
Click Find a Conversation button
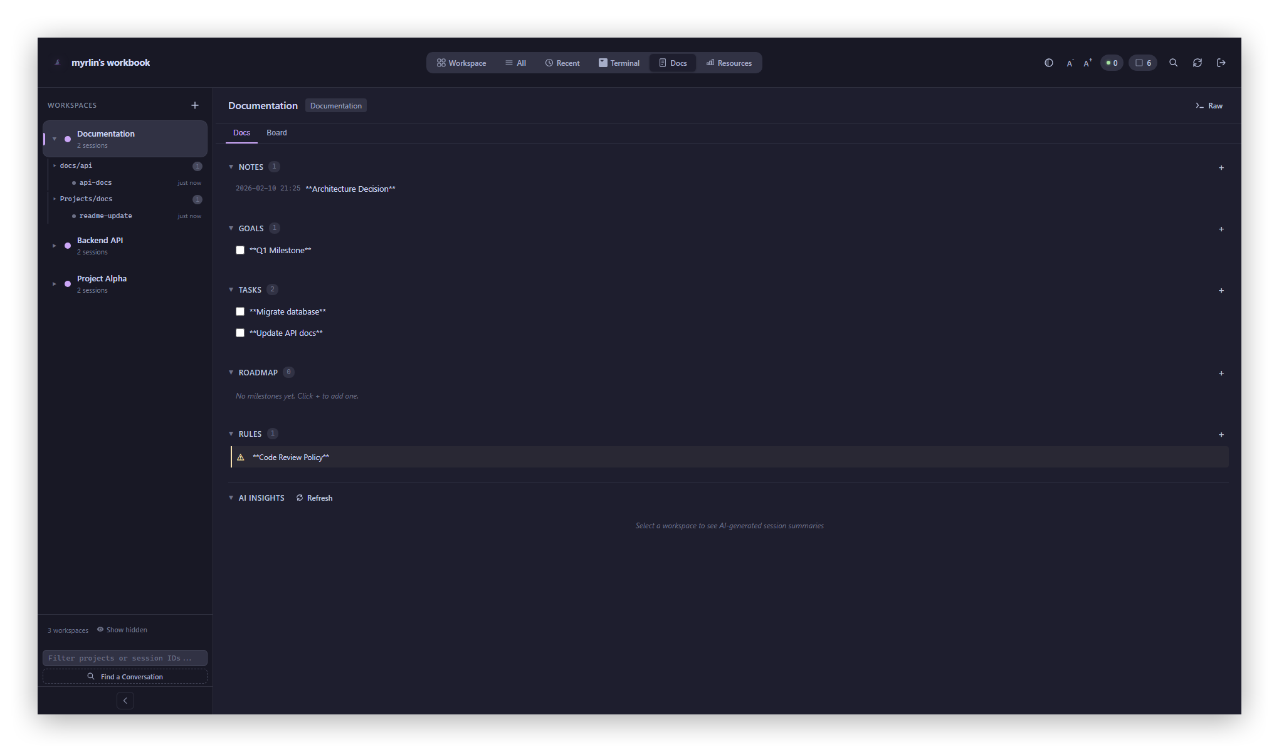(125, 677)
